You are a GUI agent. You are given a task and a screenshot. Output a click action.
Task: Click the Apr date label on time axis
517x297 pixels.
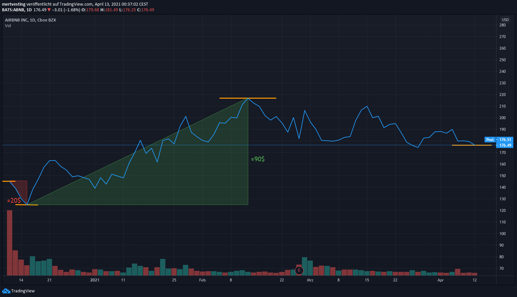(x=440, y=280)
